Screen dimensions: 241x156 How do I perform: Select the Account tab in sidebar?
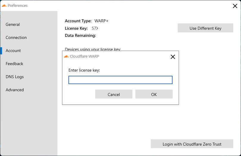(13, 51)
